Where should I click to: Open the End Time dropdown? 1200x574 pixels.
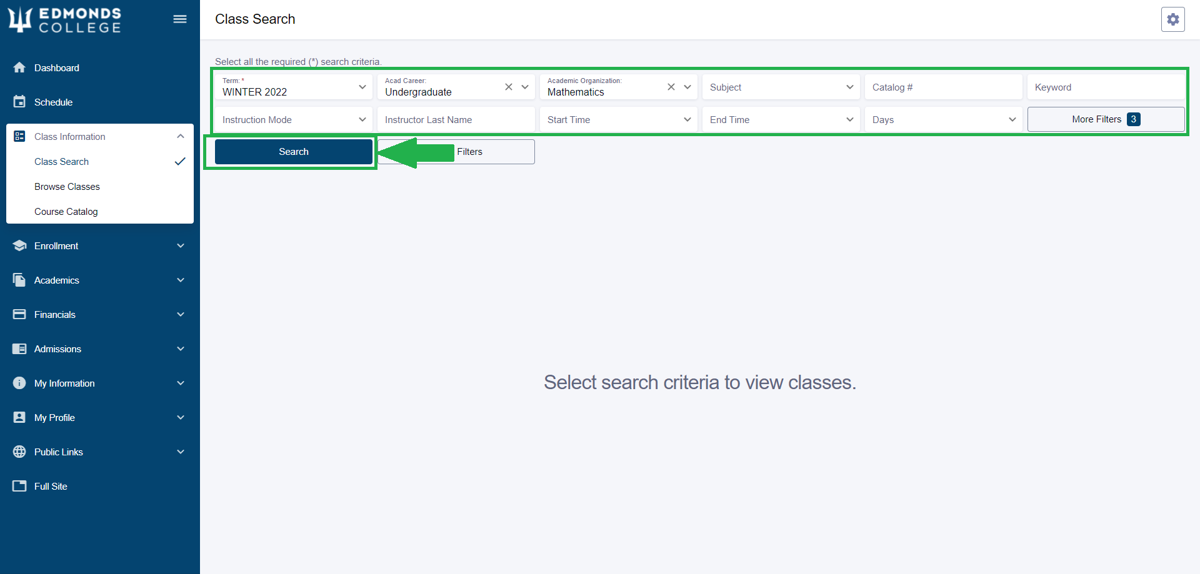point(781,119)
